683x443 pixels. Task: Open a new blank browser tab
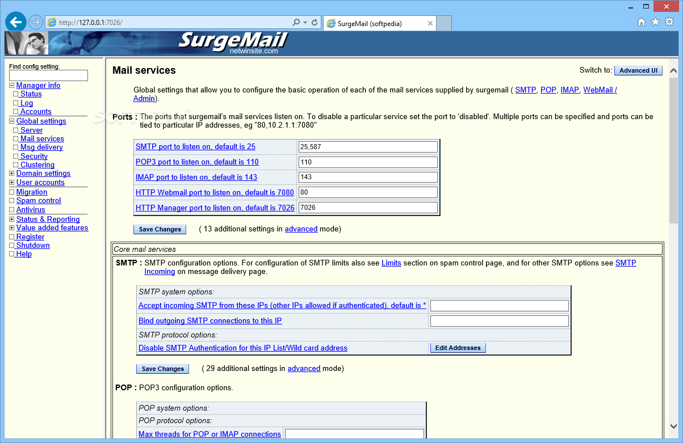(445, 23)
